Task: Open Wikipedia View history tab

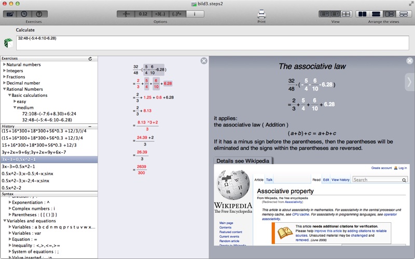Action: tap(341, 180)
